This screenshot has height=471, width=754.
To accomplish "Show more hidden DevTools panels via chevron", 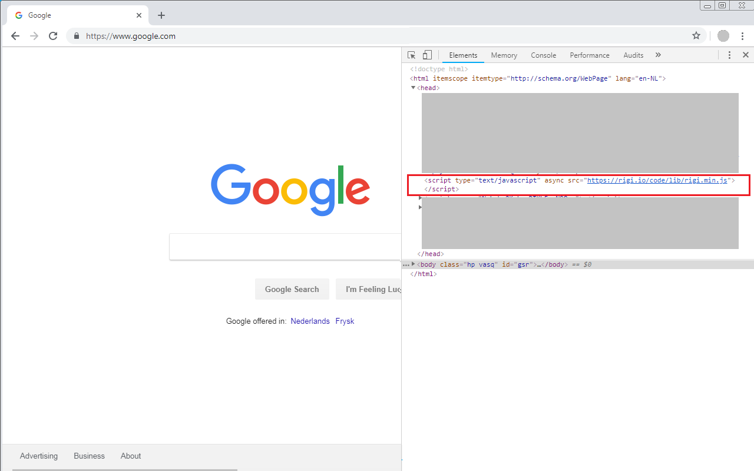I will [658, 55].
